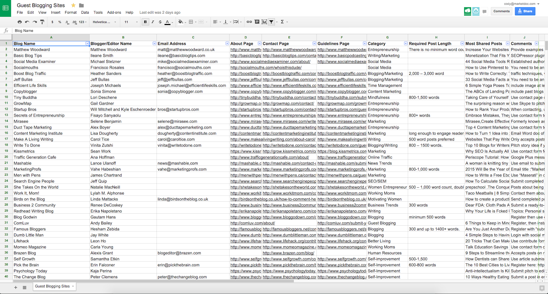Open the all sheets list
The width and height of the screenshot is (548, 294).
tap(24, 288)
